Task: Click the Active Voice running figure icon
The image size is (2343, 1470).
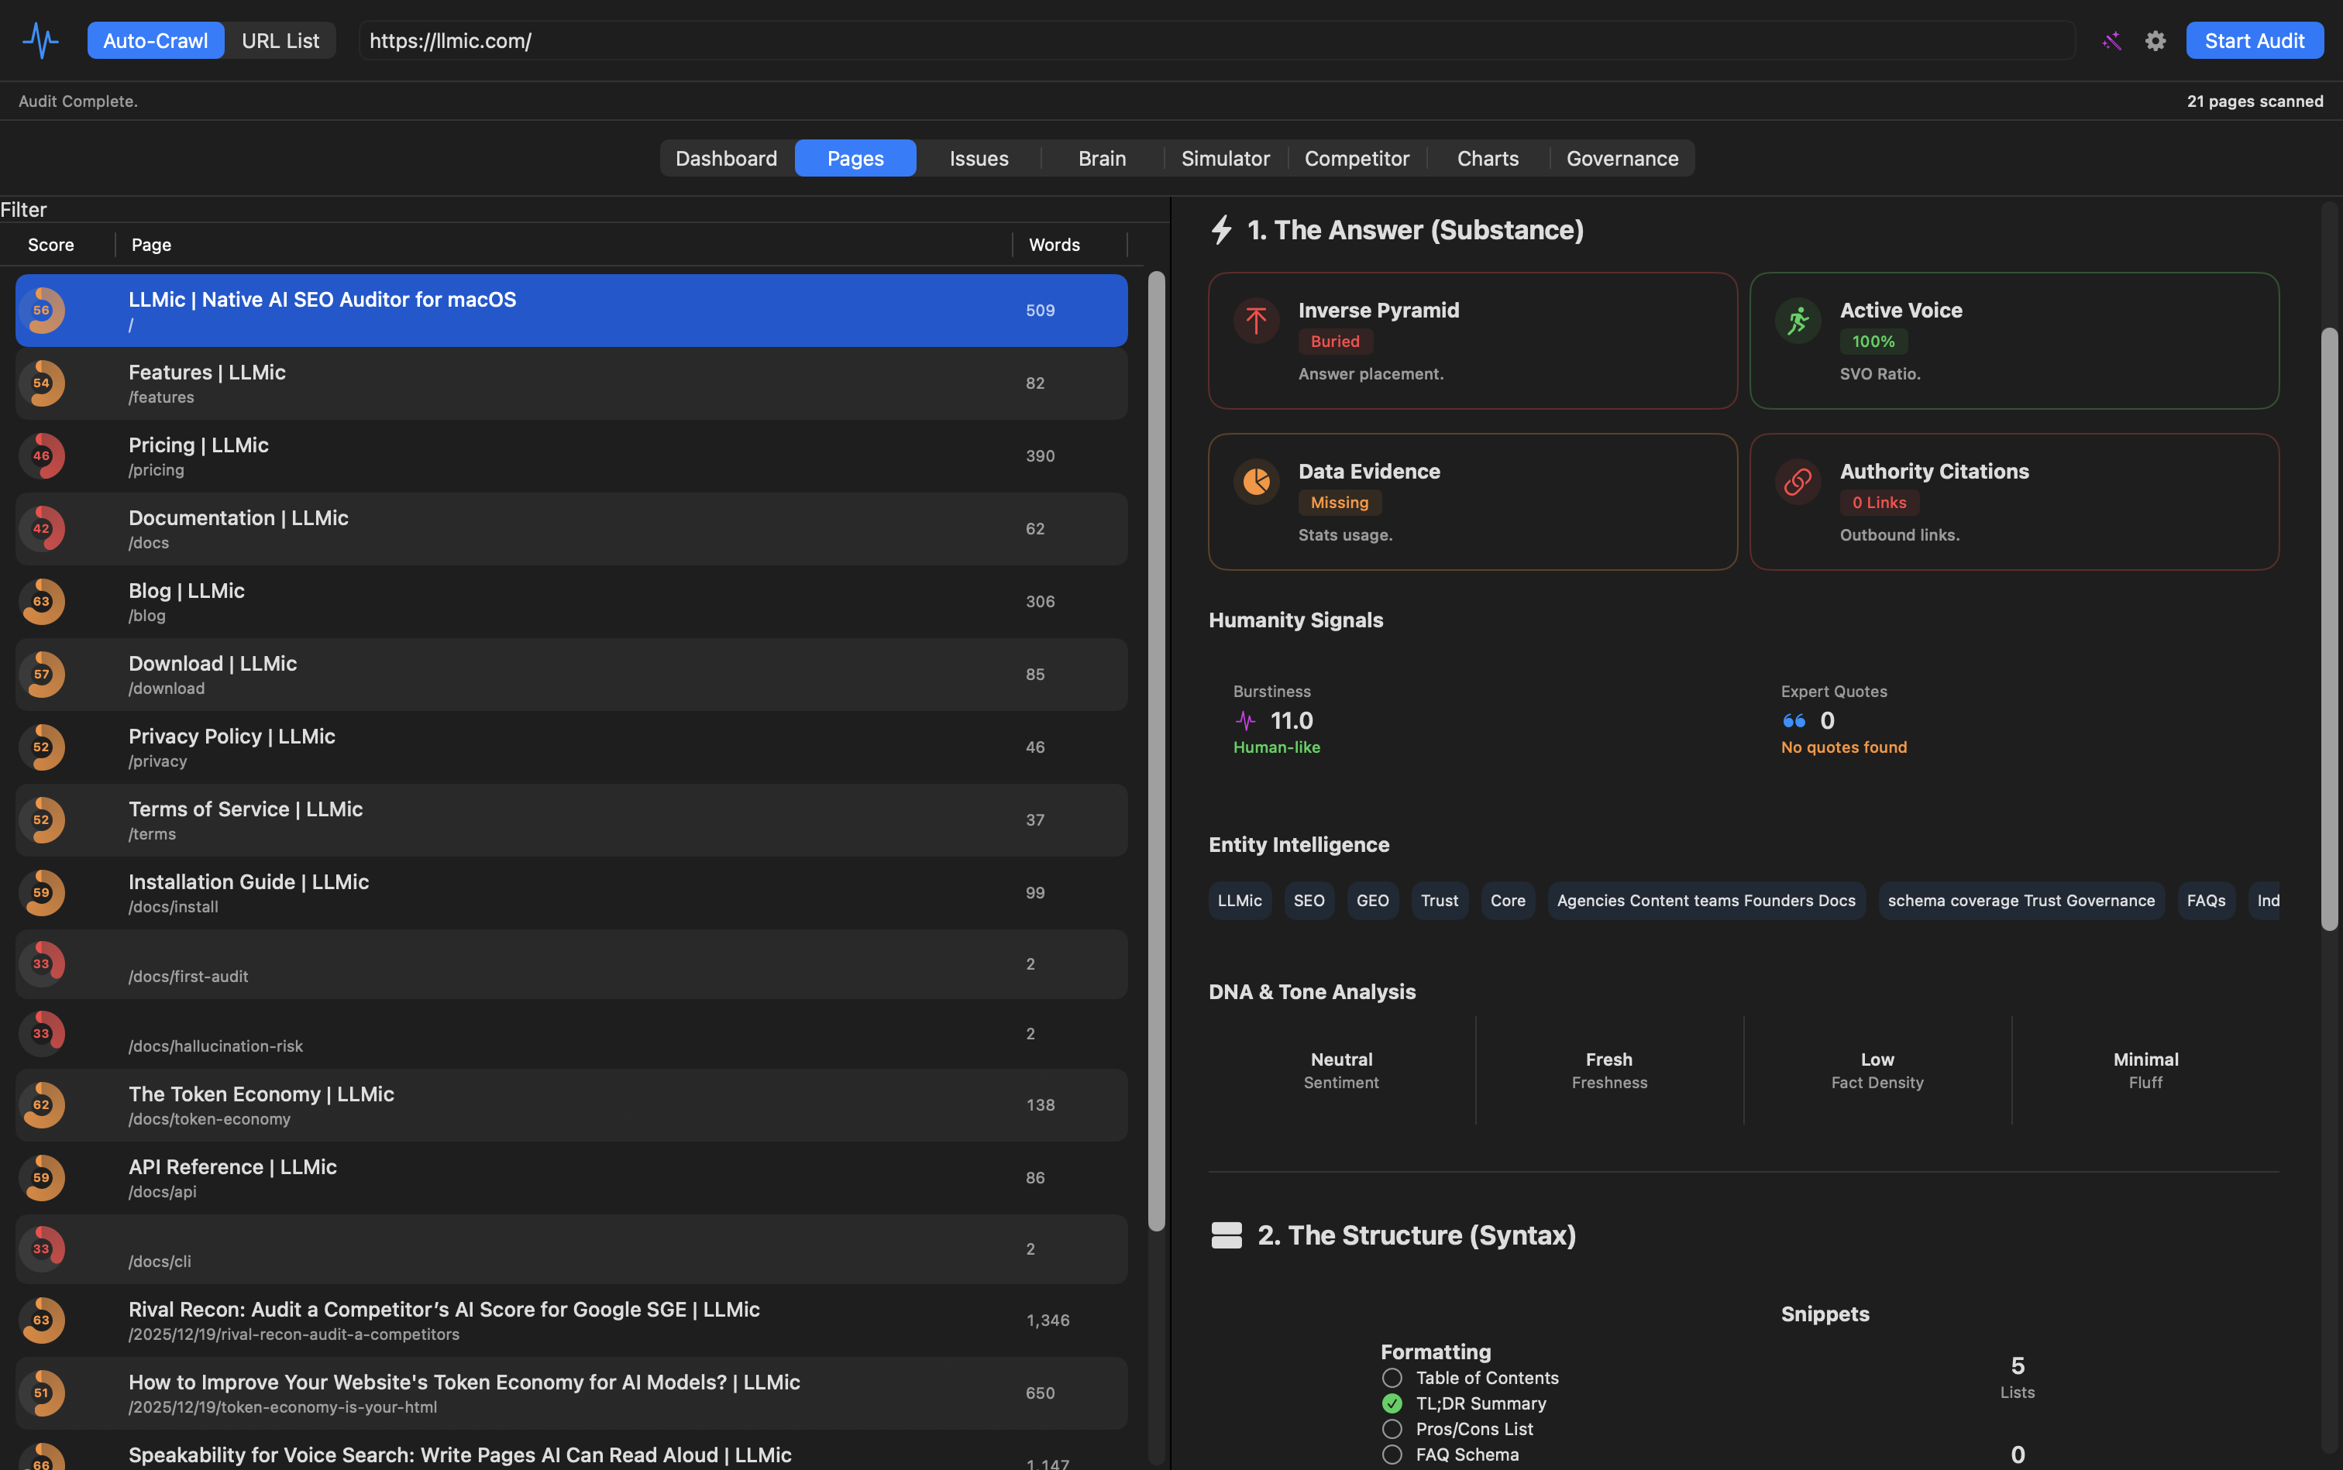Action: pyautogui.click(x=1798, y=321)
